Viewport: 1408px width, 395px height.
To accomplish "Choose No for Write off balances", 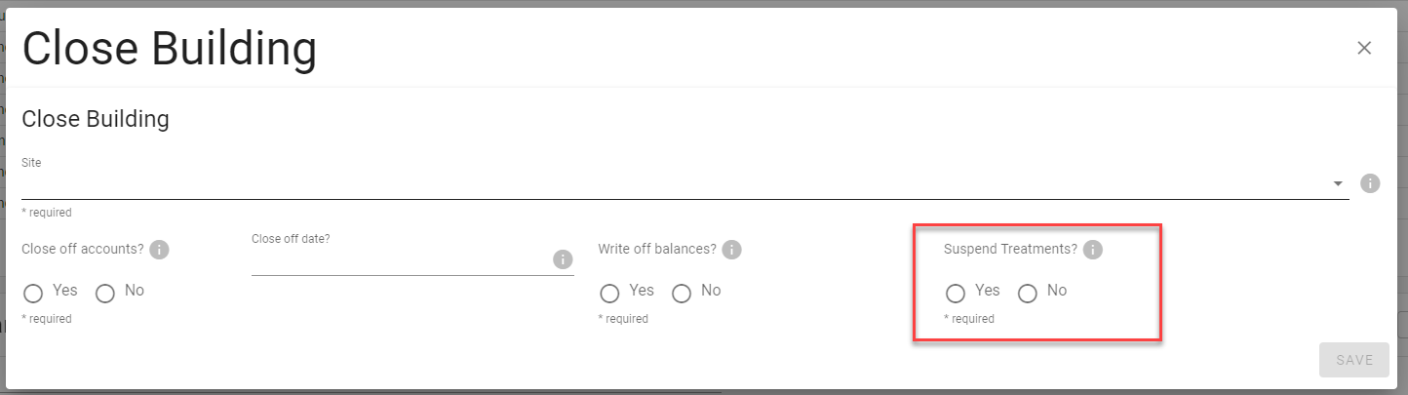I will 682,293.
